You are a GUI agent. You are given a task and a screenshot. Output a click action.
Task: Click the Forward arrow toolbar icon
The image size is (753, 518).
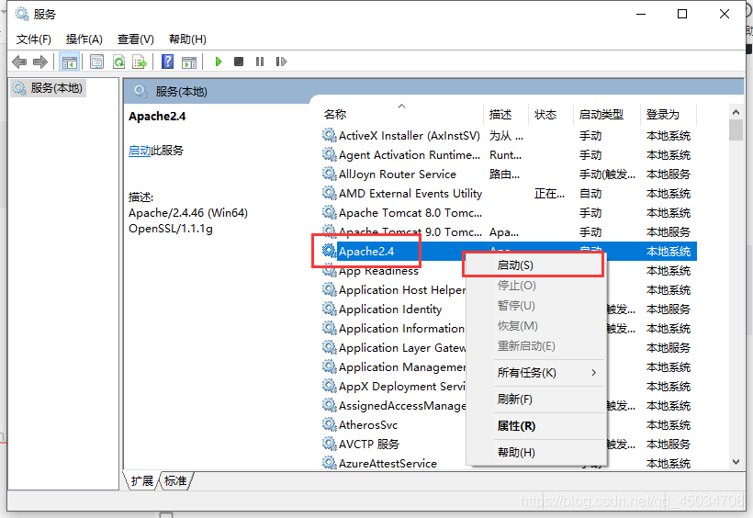pos(40,62)
